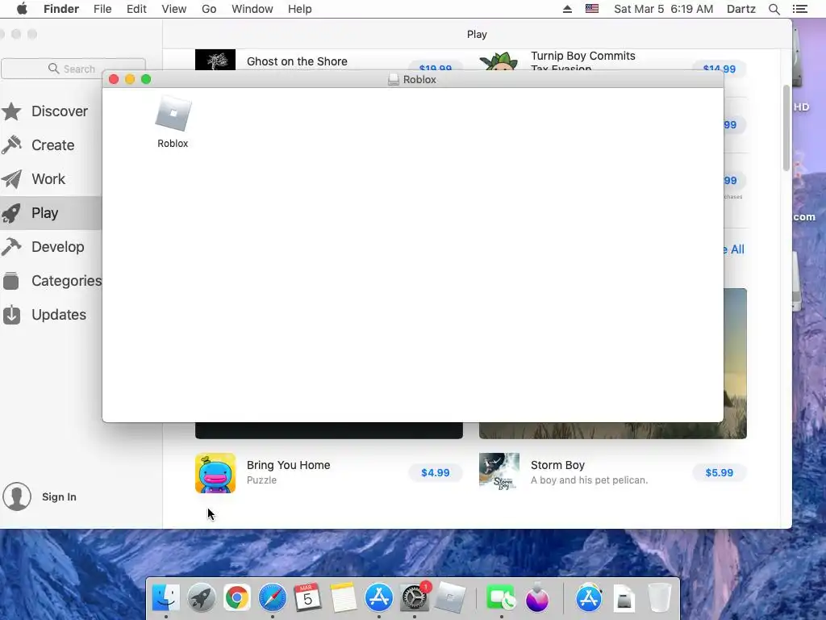Screen dimensions: 826x620
Task: Open the second App Store icon in the Dock
Action: (588, 598)
